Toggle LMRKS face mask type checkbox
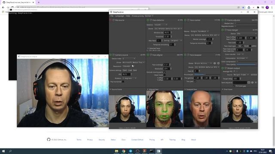 [250, 46]
